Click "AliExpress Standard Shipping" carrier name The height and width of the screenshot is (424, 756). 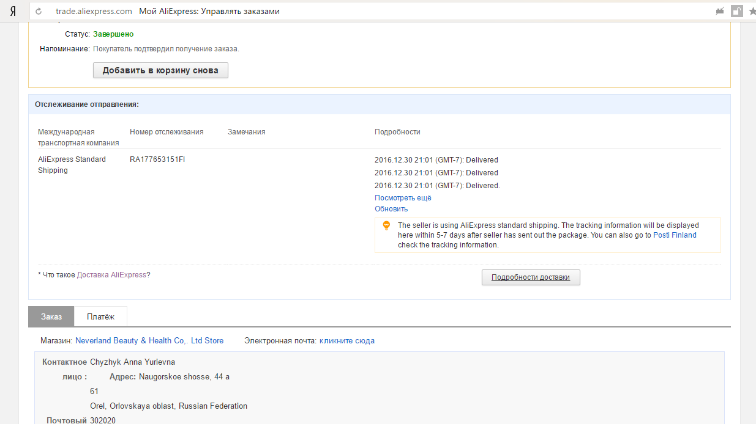click(72, 165)
